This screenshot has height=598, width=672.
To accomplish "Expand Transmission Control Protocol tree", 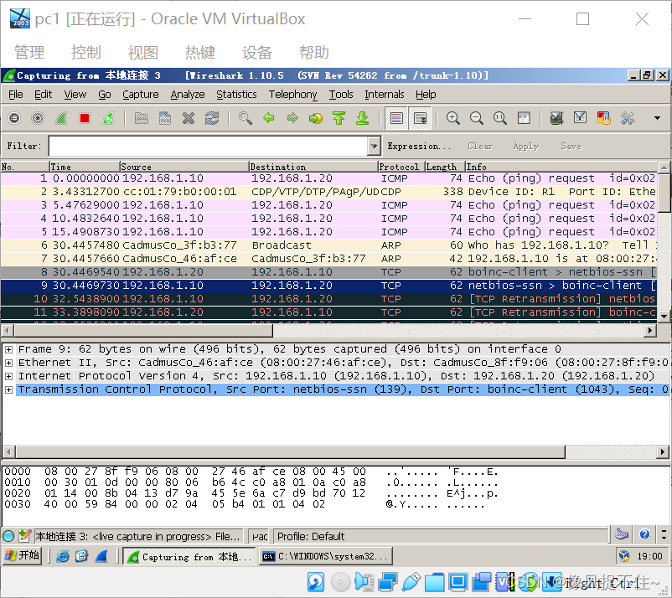I will [8, 389].
